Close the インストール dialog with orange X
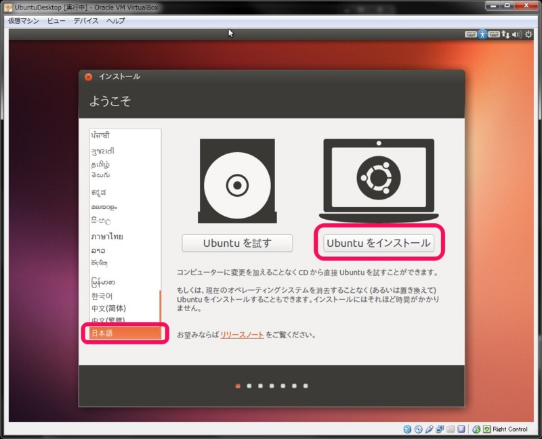Viewport: 542px width, 439px height. coord(88,77)
